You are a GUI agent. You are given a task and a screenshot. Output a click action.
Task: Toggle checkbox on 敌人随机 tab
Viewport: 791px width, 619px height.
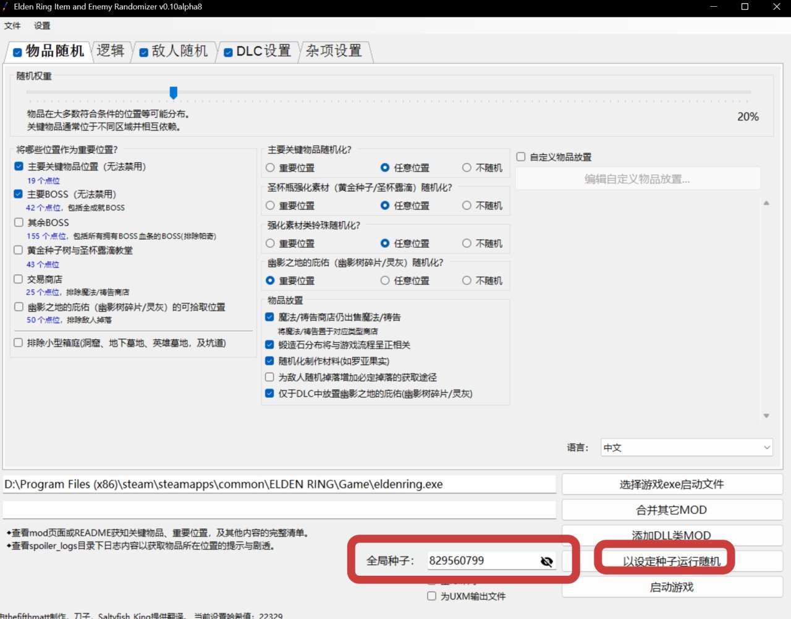point(143,53)
